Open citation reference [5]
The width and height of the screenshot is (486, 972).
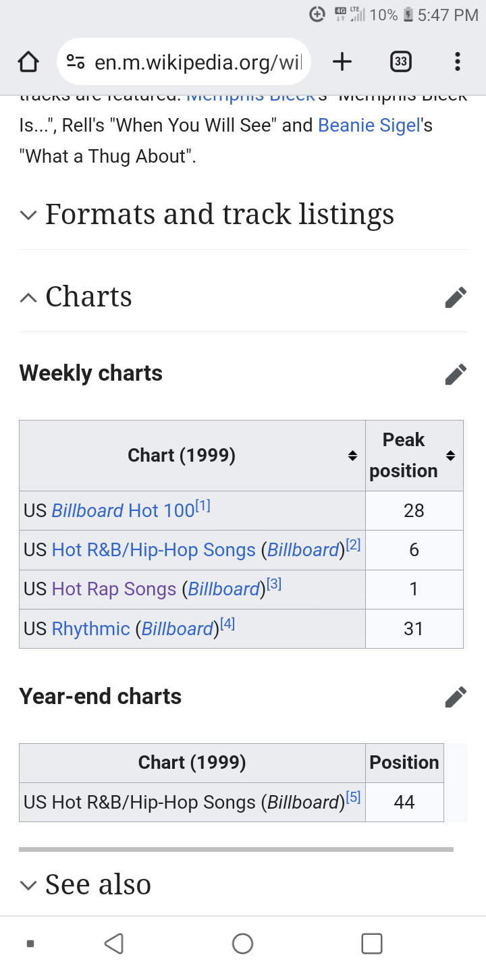click(x=353, y=797)
